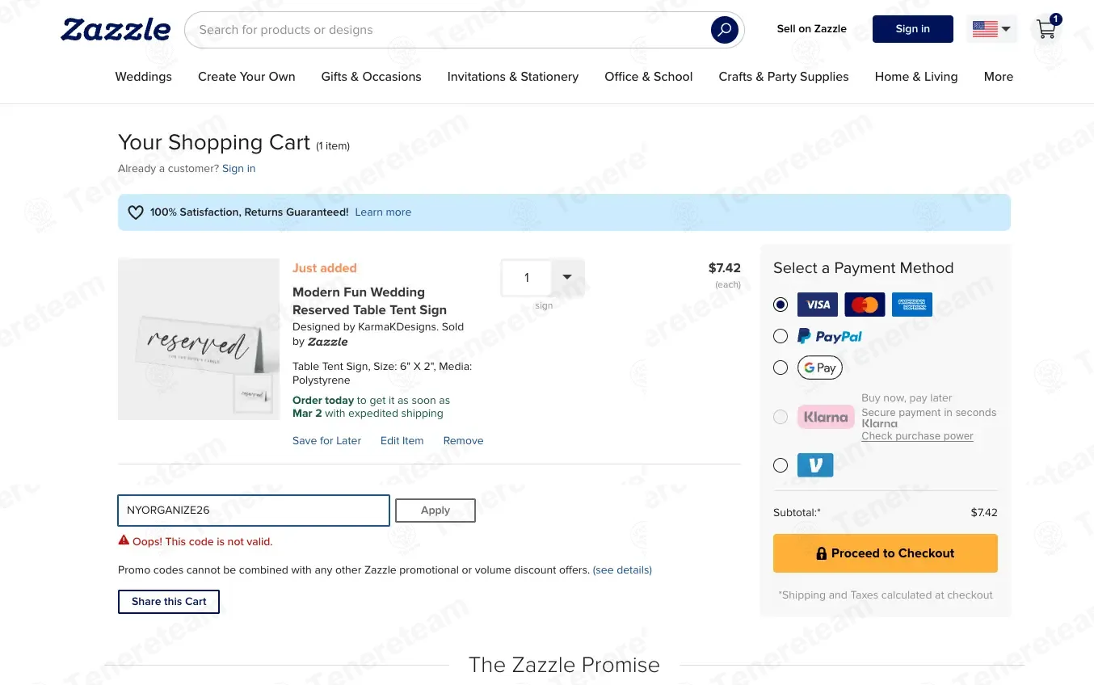Choose the Venmo radio button

(781, 465)
